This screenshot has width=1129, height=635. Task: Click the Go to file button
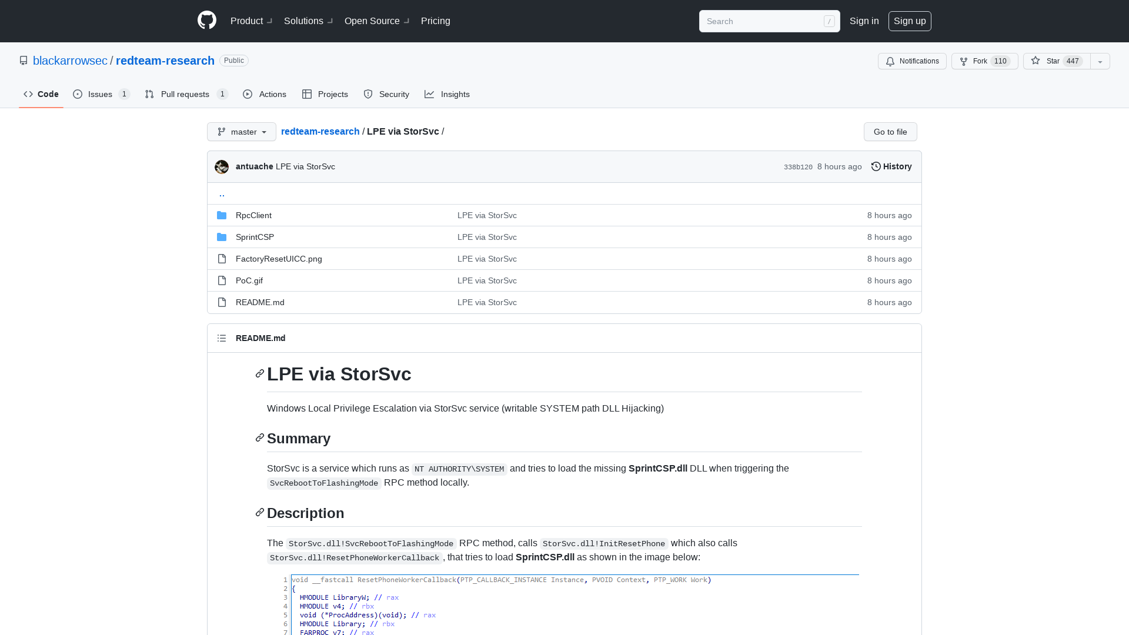click(x=890, y=131)
